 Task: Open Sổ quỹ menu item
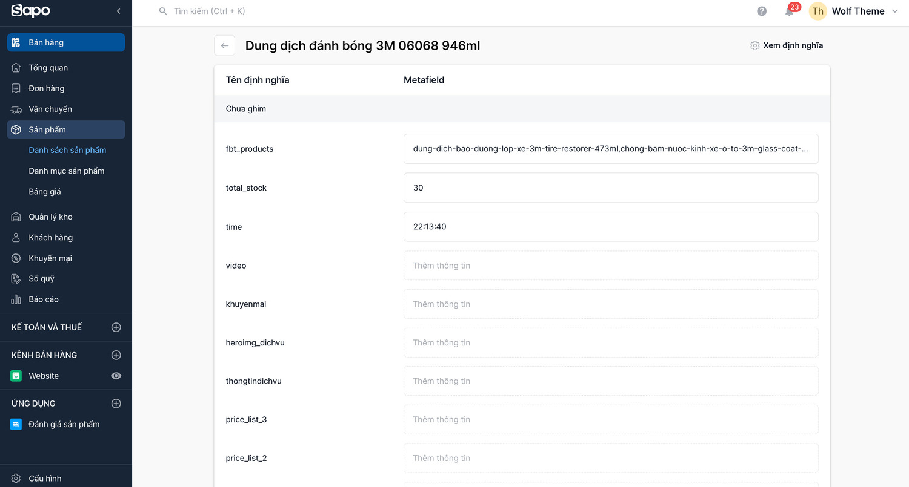[x=66, y=278]
